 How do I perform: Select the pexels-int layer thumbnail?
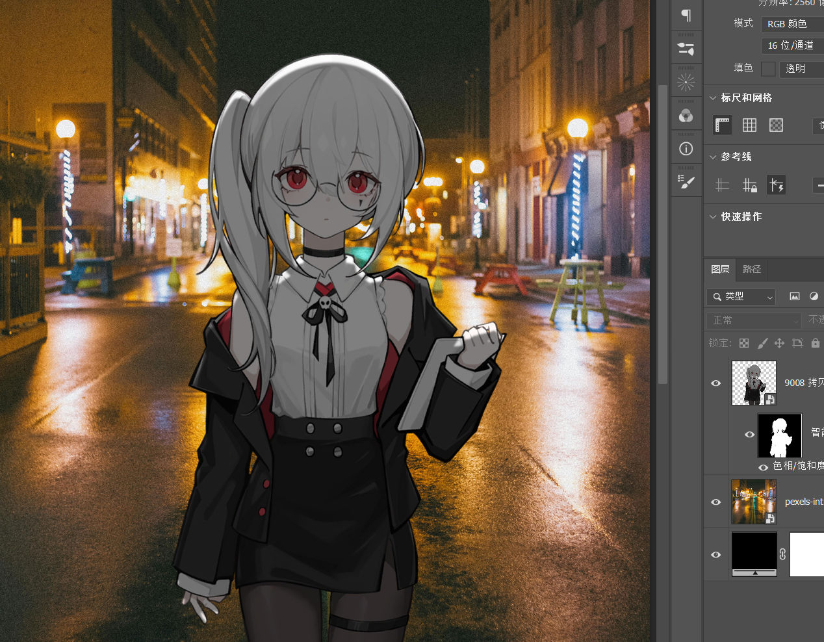click(x=754, y=502)
